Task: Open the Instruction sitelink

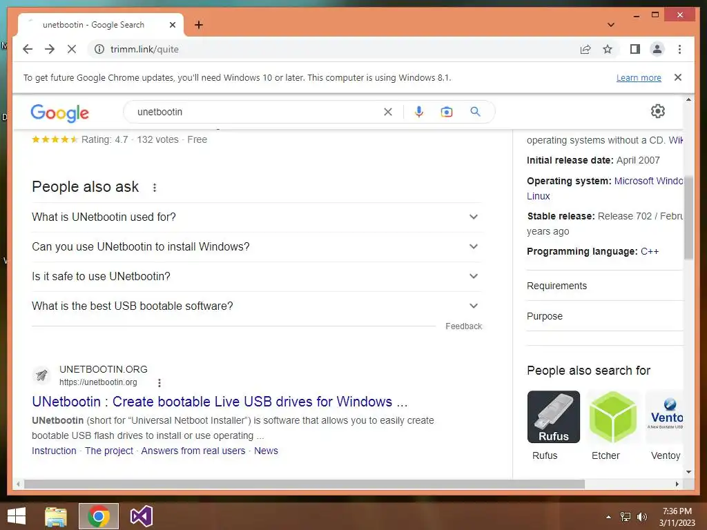Action: (54, 451)
